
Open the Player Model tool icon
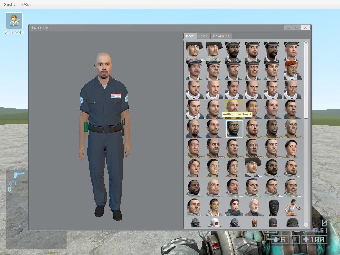tap(14, 21)
